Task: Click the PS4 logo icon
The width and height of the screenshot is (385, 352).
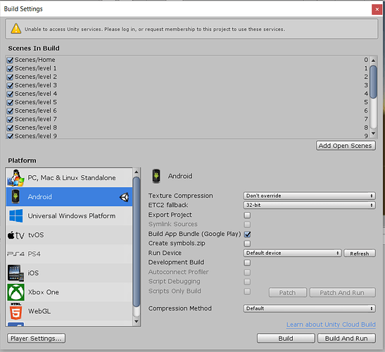Action: [15, 253]
